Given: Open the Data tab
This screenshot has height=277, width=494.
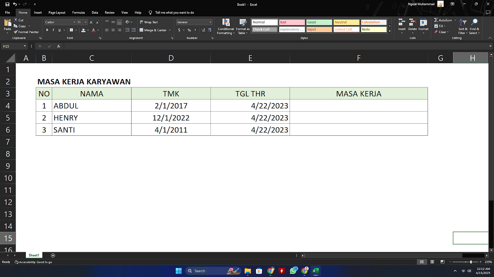Looking at the screenshot, I should click(95, 13).
